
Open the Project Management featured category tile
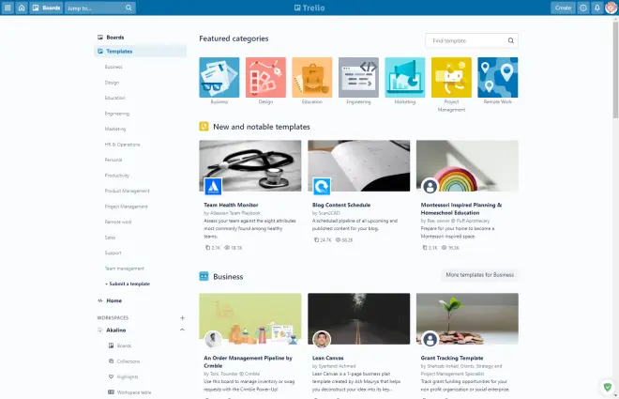pyautogui.click(x=451, y=77)
